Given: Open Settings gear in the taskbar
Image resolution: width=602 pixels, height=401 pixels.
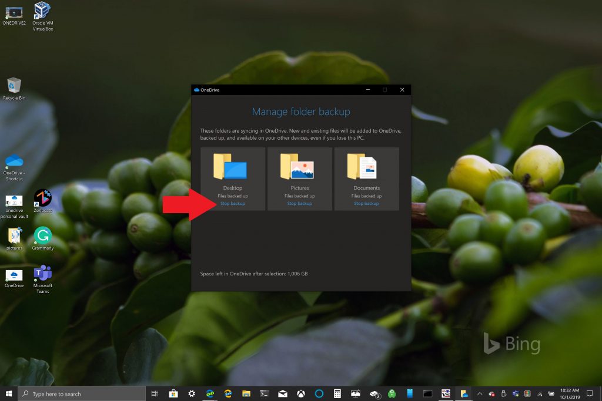Looking at the screenshot, I should pos(192,394).
